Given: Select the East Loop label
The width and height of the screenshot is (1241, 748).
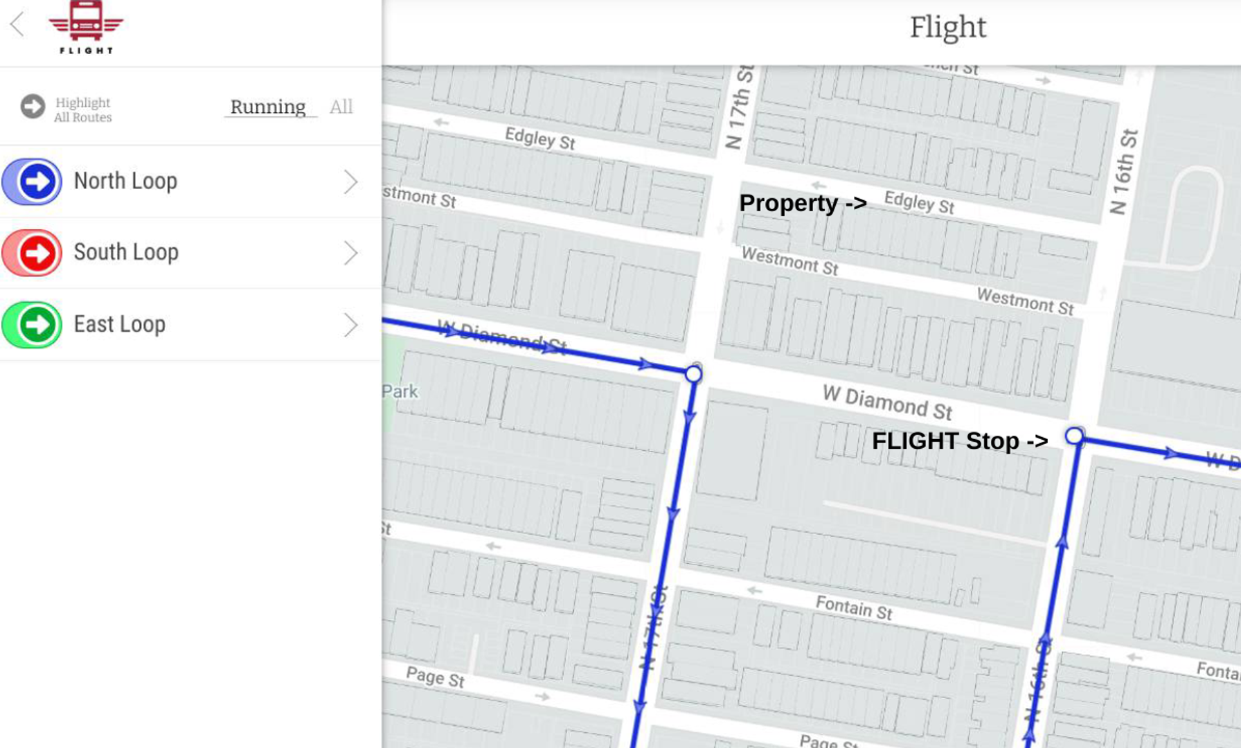Looking at the screenshot, I should tap(120, 324).
